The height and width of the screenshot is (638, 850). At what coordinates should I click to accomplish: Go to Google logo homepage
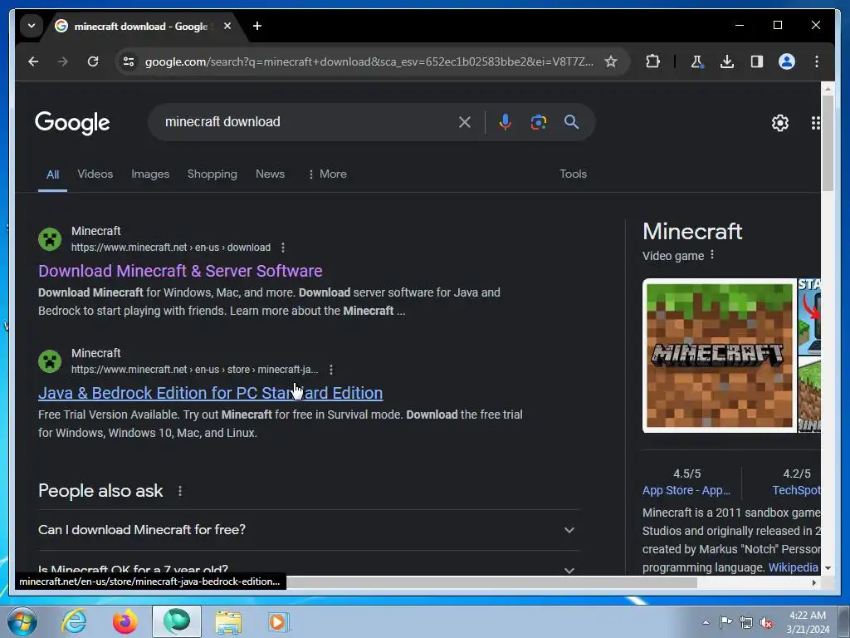73,123
